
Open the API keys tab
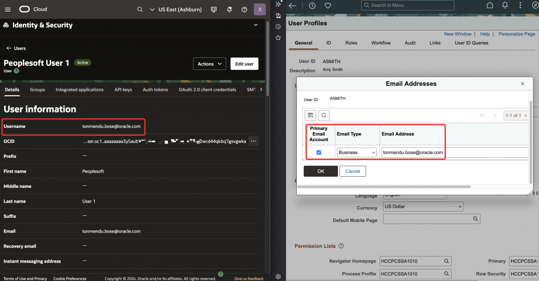point(123,89)
